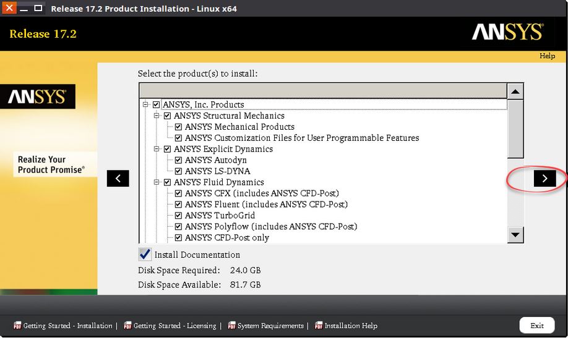Screen dimensions: 568x338
Task: Click the up arrow of the product list scrollbar
Action: coord(515,91)
